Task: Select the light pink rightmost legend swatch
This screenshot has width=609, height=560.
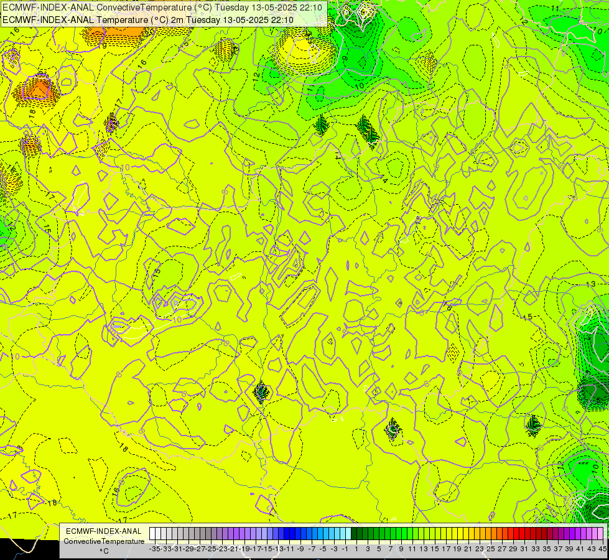Action: 600,534
